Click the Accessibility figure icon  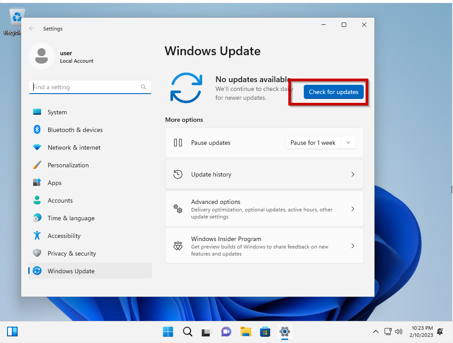[37, 235]
